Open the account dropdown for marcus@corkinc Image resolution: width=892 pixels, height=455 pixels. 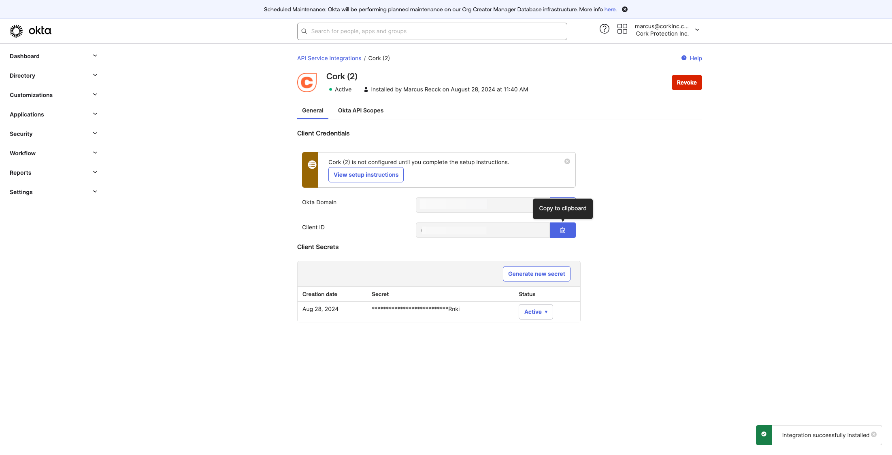667,30
